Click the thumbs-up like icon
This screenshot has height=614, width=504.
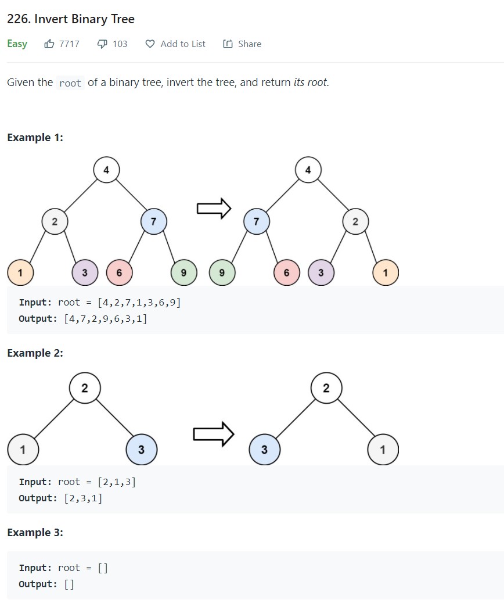tap(49, 44)
